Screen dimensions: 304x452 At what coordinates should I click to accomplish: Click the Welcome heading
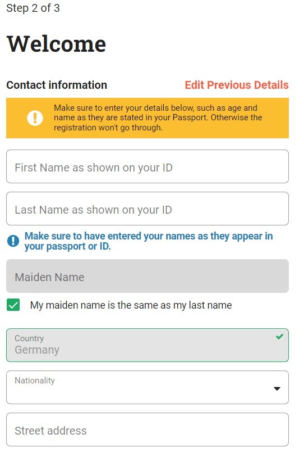[57, 44]
